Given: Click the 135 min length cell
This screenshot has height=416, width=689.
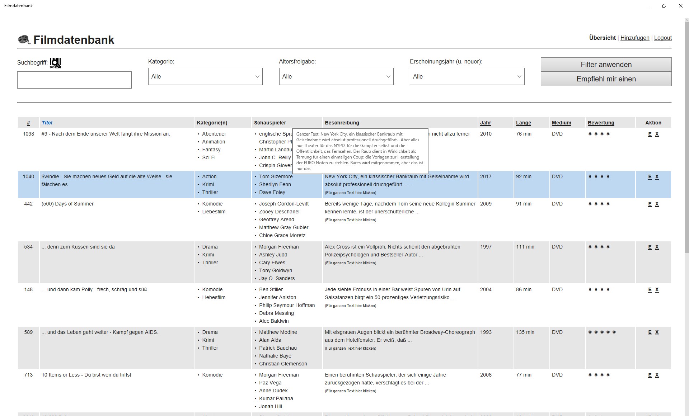Looking at the screenshot, I should click(525, 332).
